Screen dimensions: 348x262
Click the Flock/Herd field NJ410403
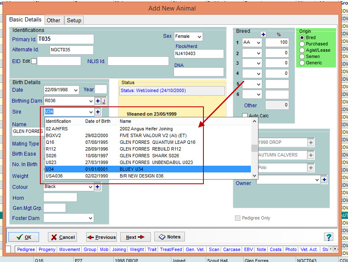point(199,54)
